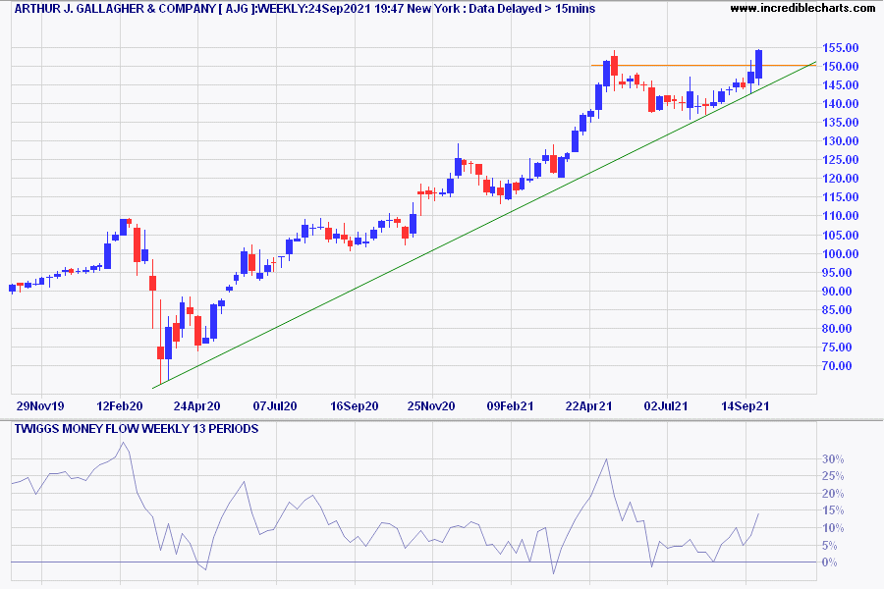Select the 25% money flow axis label
This screenshot has width=884, height=589.
point(833,476)
